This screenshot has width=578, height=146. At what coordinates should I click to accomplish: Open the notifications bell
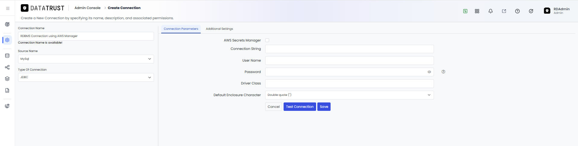click(x=491, y=11)
